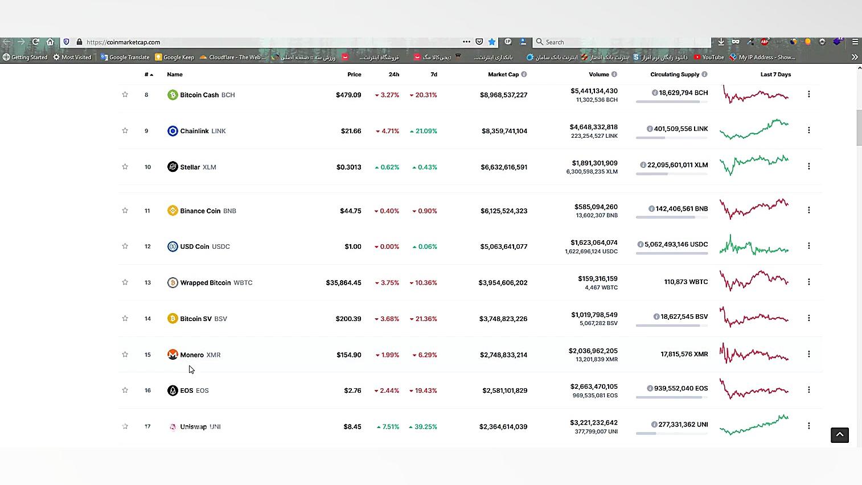Reload the page with the refresh icon
Screen dimensions: 862x485
(x=35, y=42)
